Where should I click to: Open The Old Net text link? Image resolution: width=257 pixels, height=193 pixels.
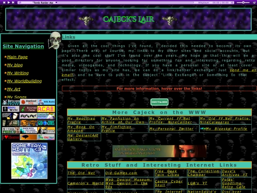pyautogui.click(x=81, y=173)
